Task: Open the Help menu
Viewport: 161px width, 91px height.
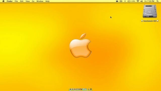Action: [x=48, y=1]
